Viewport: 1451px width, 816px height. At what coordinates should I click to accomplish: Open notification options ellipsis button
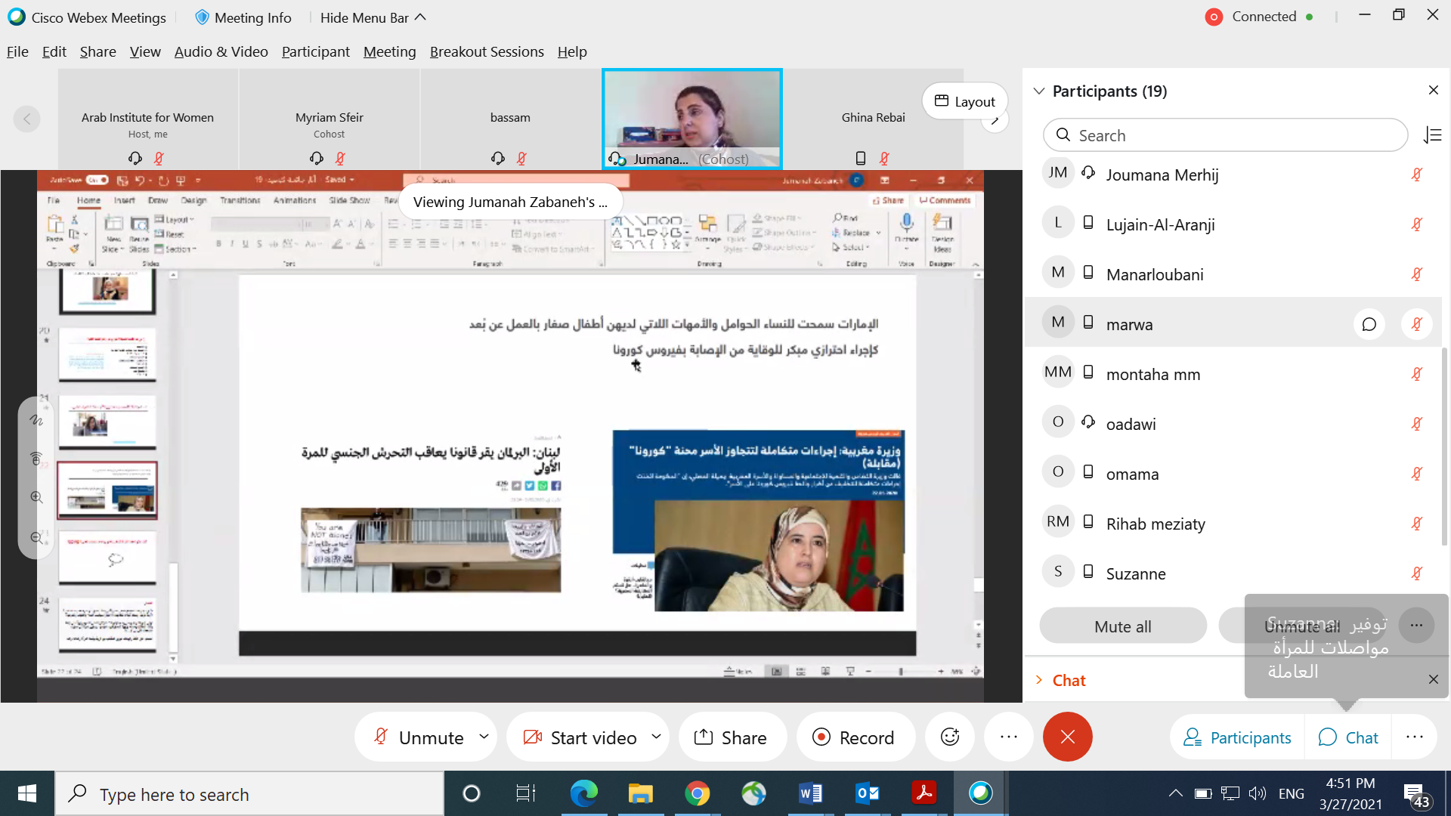[1416, 626]
